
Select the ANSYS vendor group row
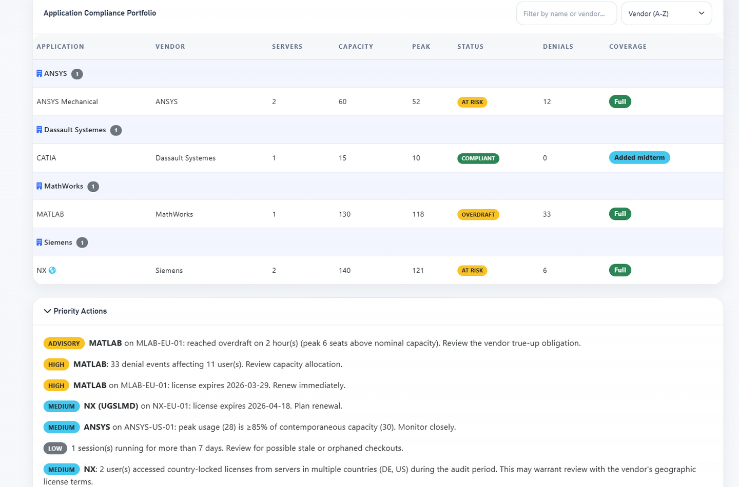click(x=378, y=73)
